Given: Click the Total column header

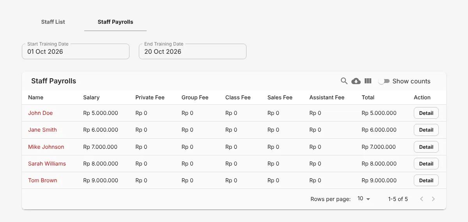Looking at the screenshot, I should [x=368, y=97].
